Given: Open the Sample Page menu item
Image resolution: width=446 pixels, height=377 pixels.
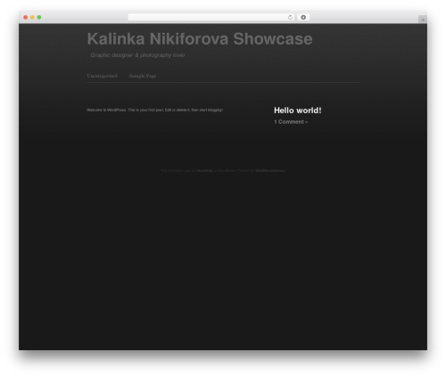Looking at the screenshot, I should 143,76.
